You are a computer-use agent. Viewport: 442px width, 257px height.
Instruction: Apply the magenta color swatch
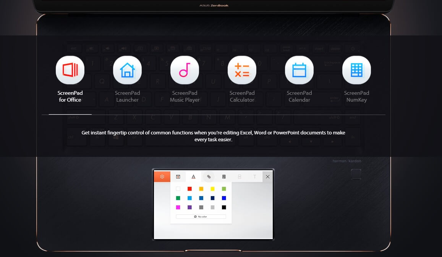pos(178,207)
